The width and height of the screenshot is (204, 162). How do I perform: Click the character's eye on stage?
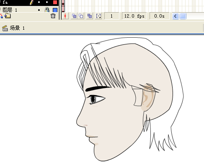(96, 99)
